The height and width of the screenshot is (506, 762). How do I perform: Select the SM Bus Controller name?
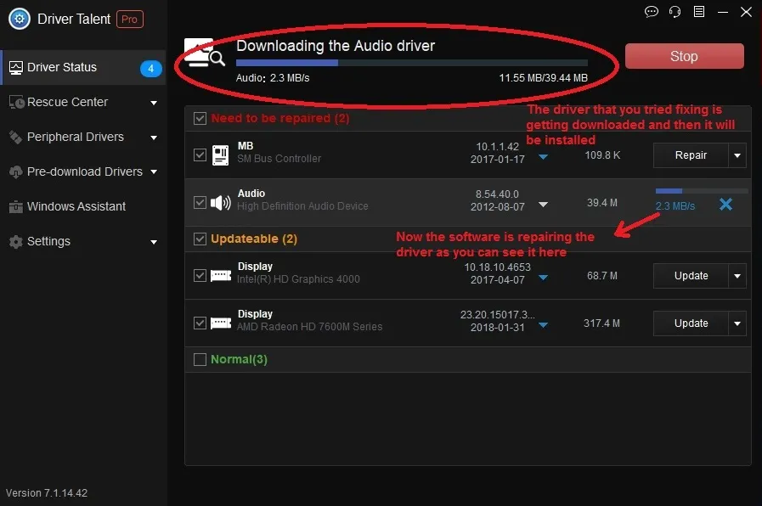pyautogui.click(x=279, y=158)
